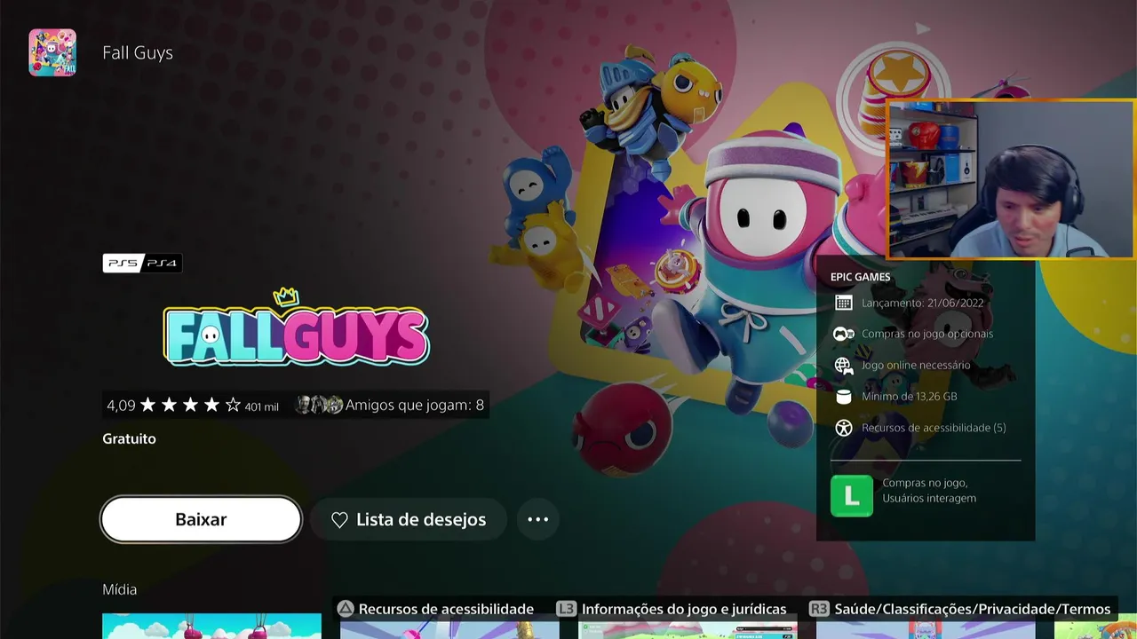Click the L3 button icon

(566, 609)
